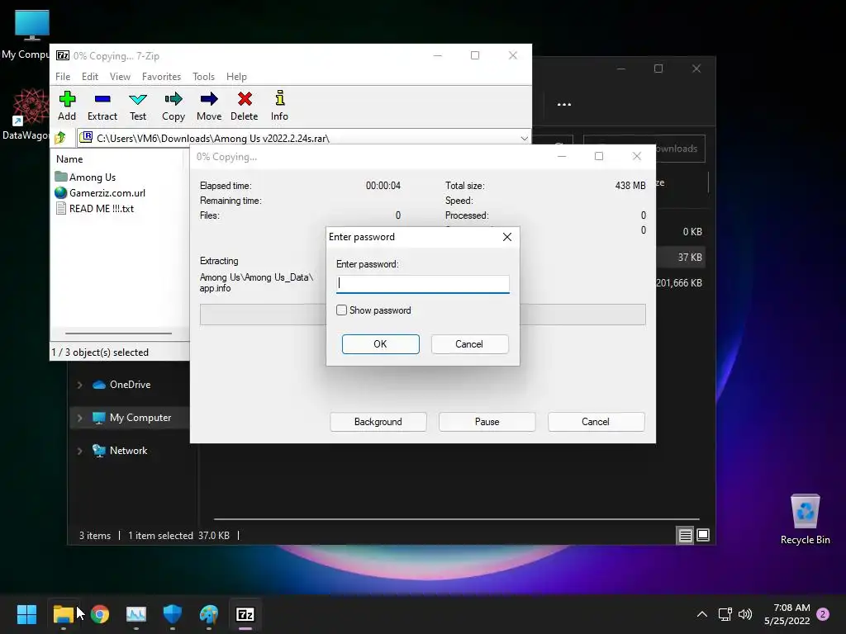Click the '1 / 3 object(s) selected' status text
The width and height of the screenshot is (846, 634).
(x=100, y=352)
